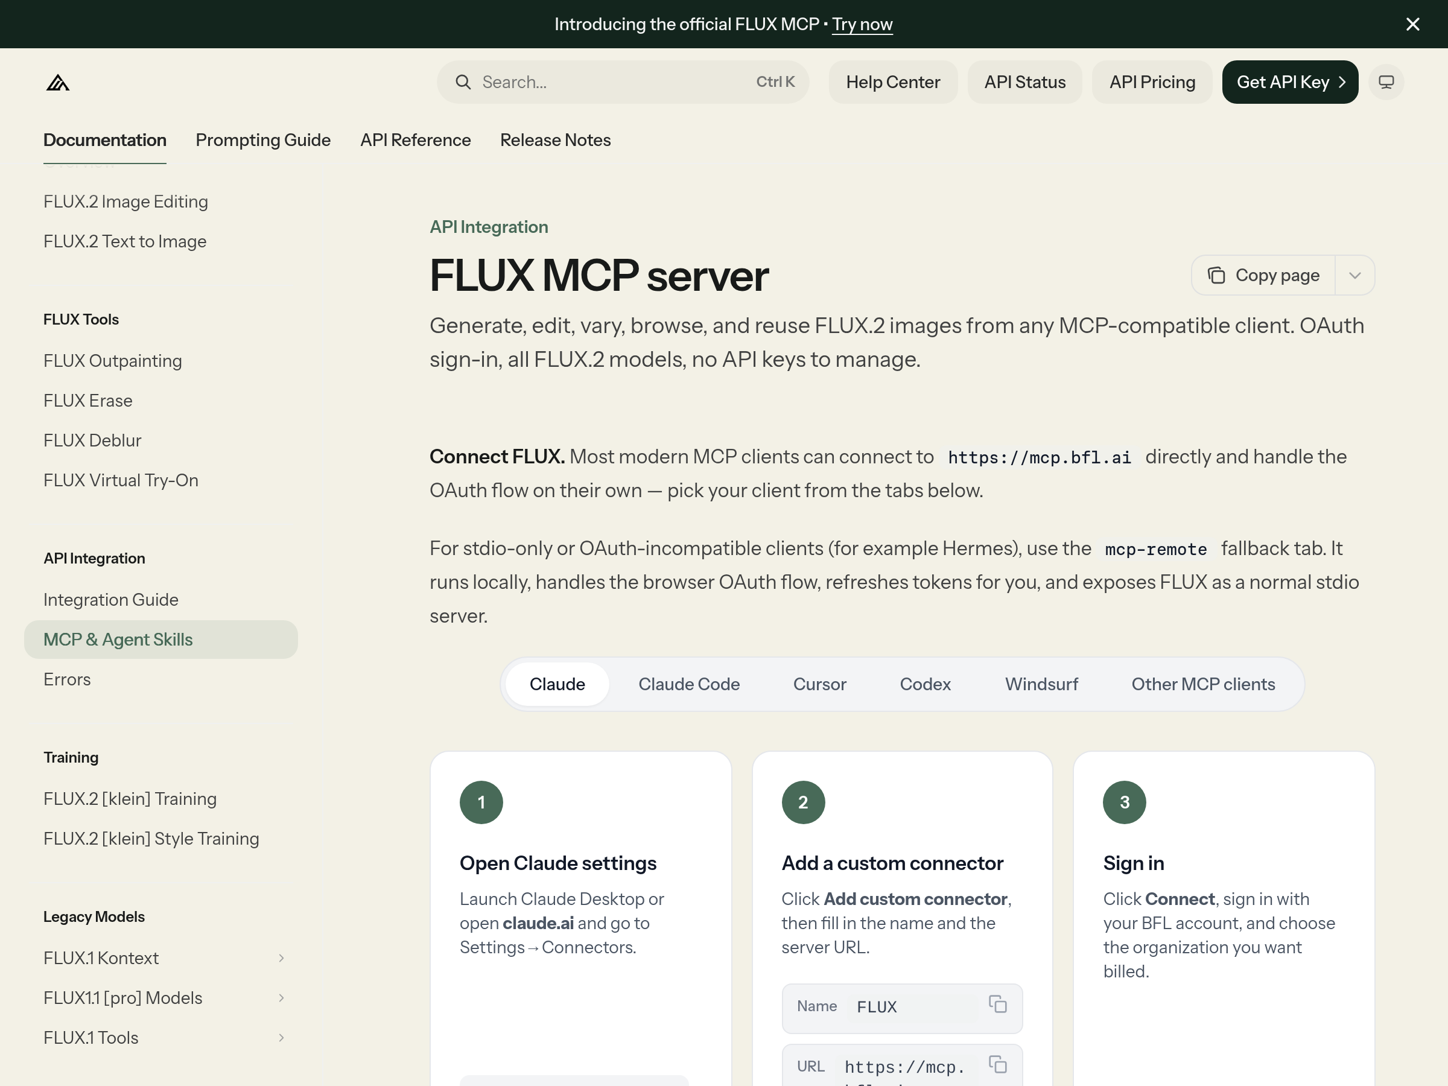This screenshot has width=1448, height=1086.
Task: Open FLUX.2 [klein] Training page
Action: (x=130, y=799)
